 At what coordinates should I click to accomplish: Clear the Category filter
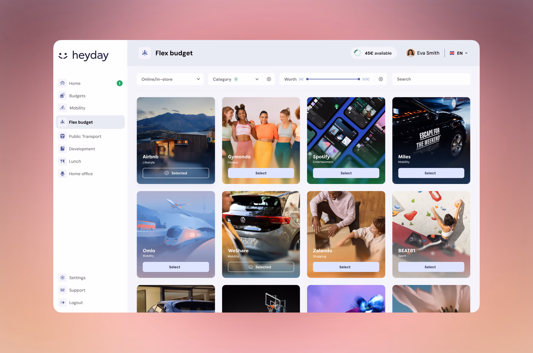(269, 79)
